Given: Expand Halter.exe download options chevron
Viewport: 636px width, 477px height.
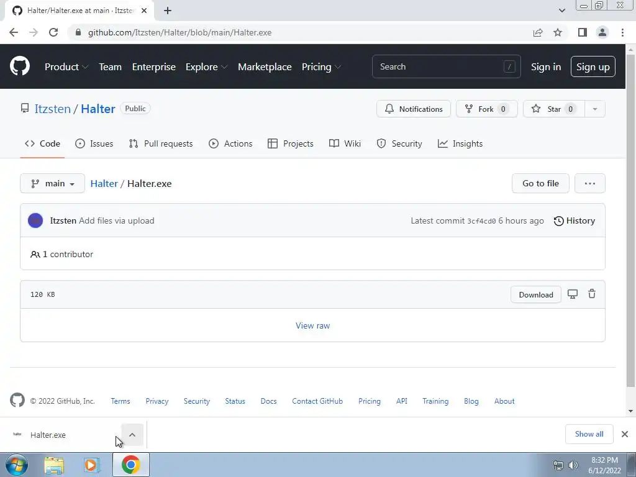Looking at the screenshot, I should click(x=132, y=434).
